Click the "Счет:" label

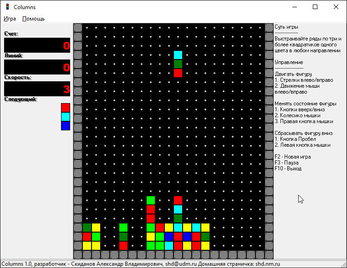(11, 34)
